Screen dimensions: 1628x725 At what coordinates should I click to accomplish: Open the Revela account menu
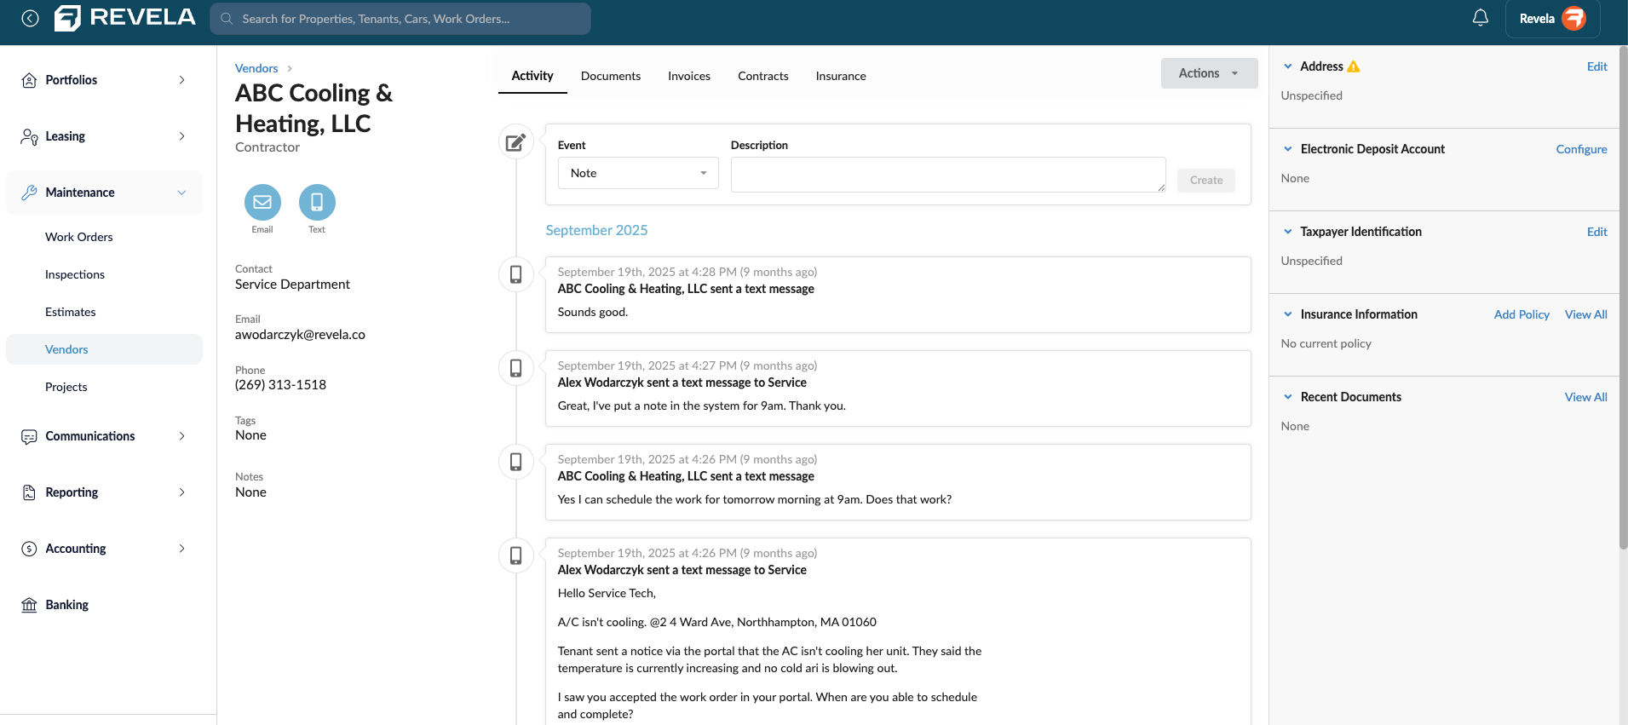pos(1552,19)
